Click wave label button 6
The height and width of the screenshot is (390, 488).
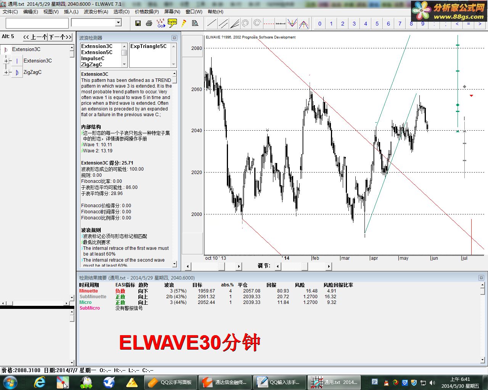tap(388, 24)
